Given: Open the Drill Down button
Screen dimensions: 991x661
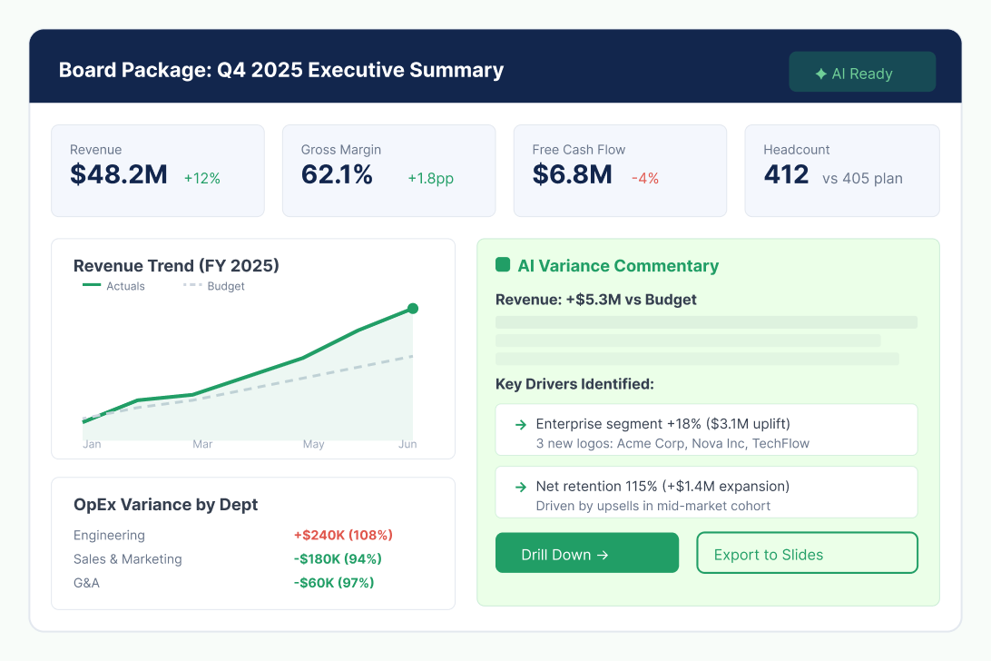Looking at the screenshot, I should (587, 553).
